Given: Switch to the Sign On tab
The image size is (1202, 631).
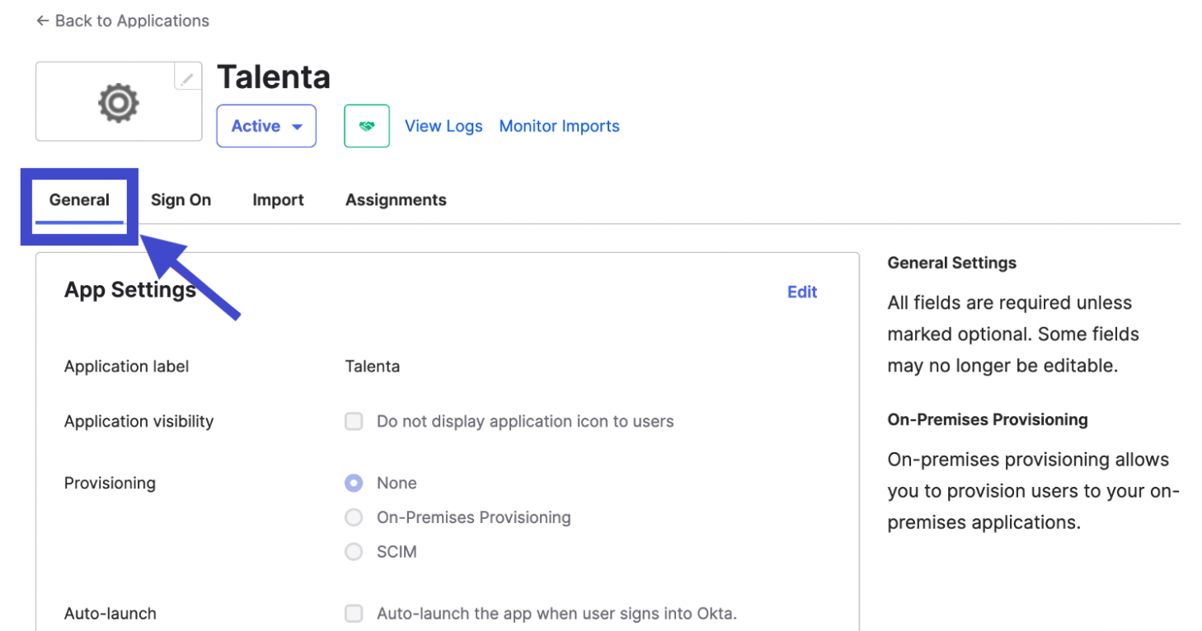Looking at the screenshot, I should 181,200.
